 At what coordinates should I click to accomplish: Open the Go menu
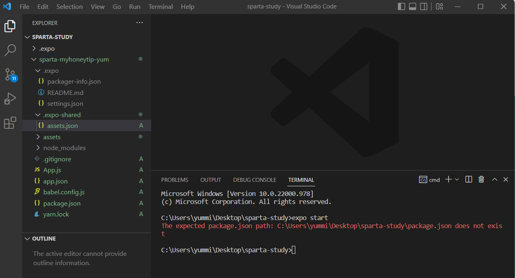[x=117, y=6]
